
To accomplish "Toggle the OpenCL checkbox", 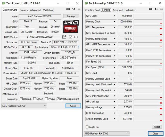I will pos(21,99).
